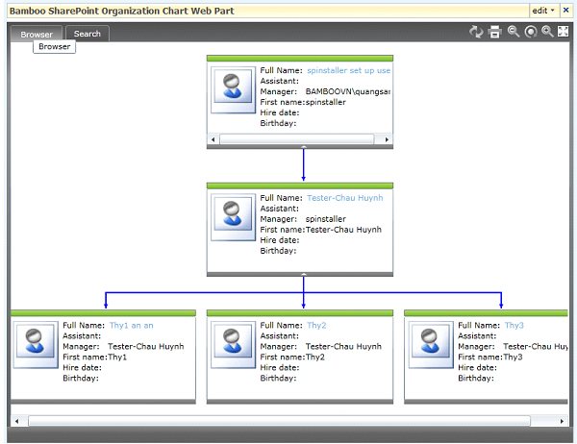Click 'First name:Thy2' text
Viewport: 577px width, 444px height.
[292, 358]
